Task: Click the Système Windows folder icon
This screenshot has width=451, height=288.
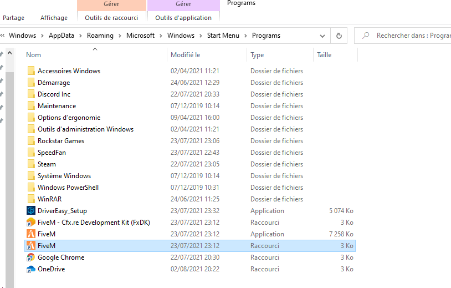Action: (31, 176)
